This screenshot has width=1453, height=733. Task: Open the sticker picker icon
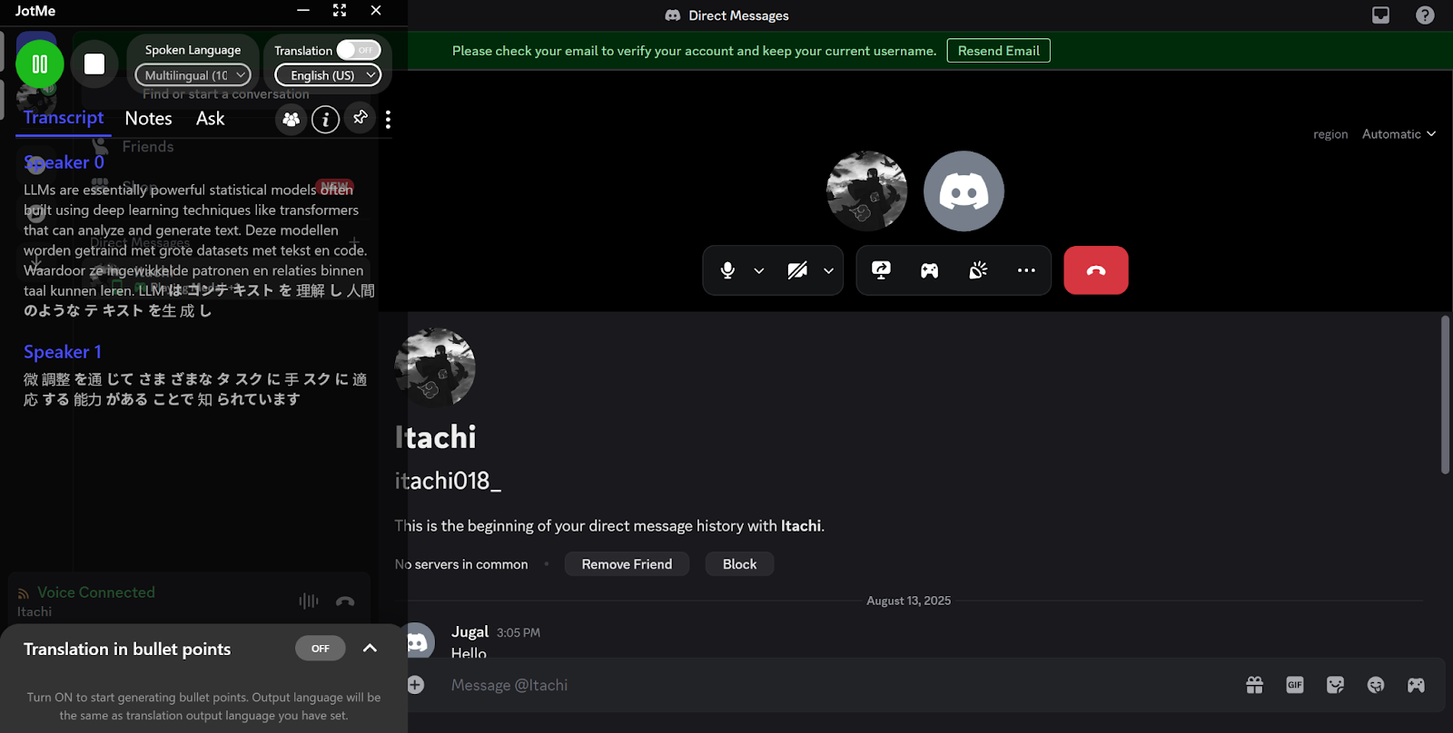tap(1335, 685)
